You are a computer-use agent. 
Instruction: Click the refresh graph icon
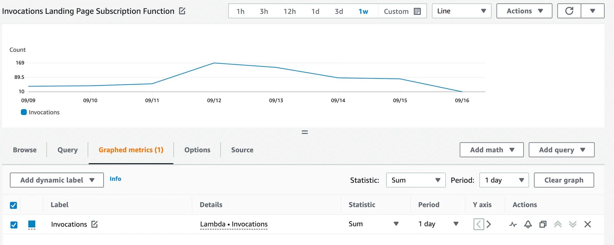click(569, 11)
